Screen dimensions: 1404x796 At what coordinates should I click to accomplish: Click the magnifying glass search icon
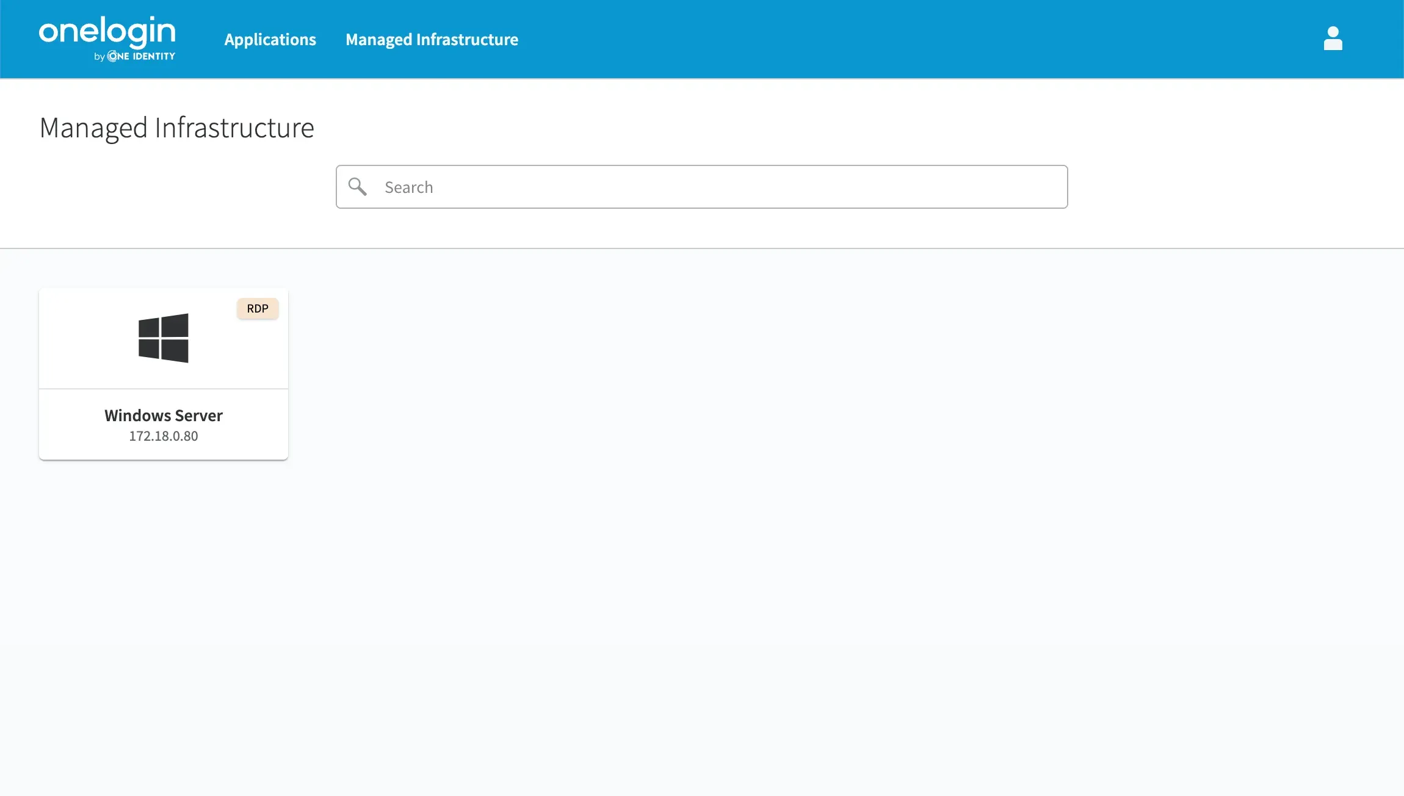click(358, 187)
